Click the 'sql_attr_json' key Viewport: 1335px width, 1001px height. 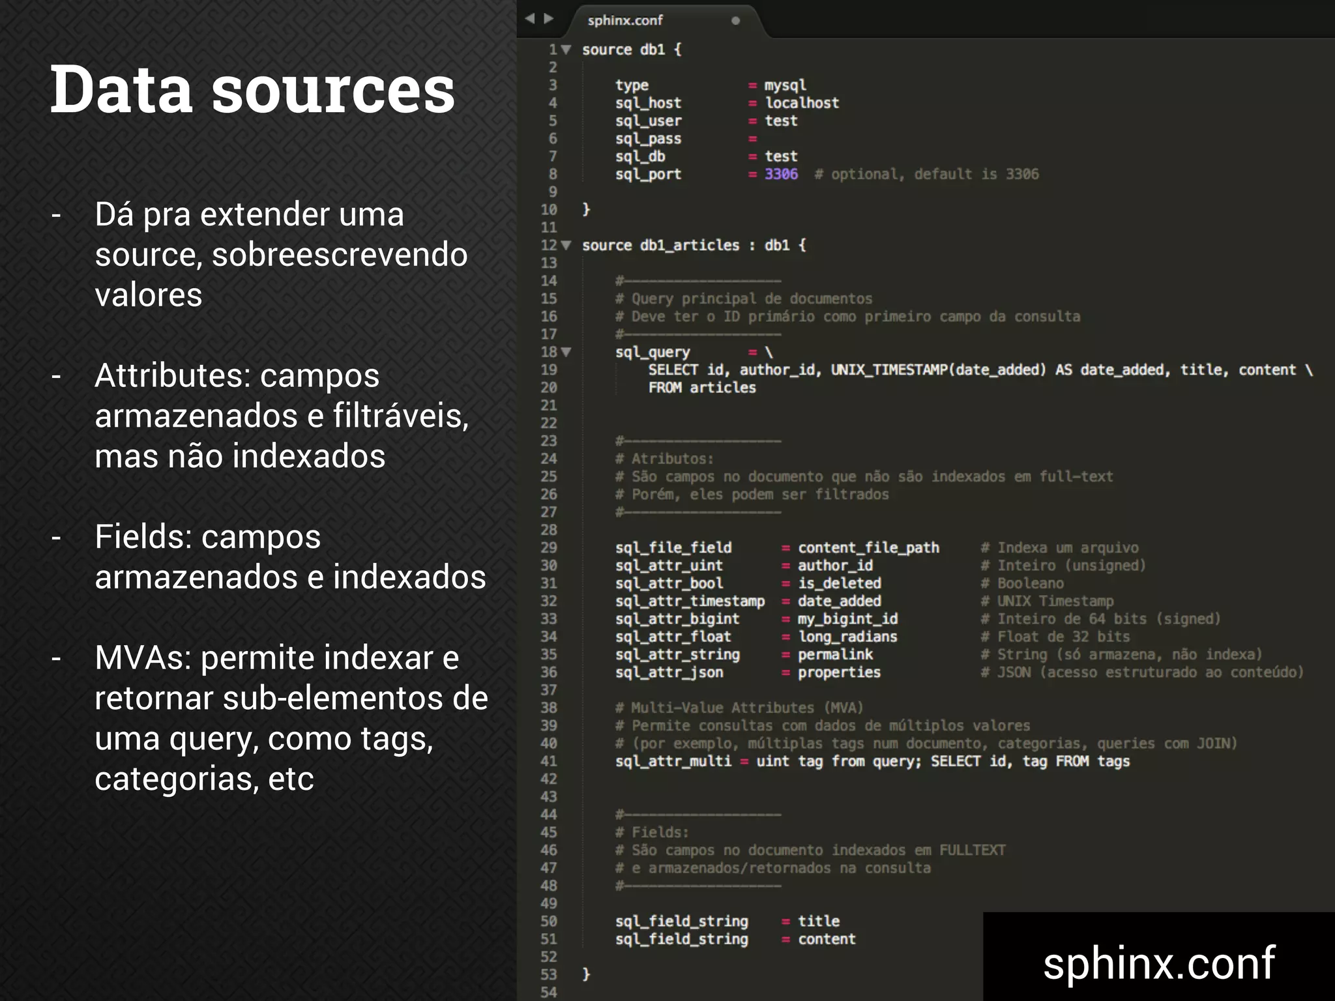pos(669,673)
